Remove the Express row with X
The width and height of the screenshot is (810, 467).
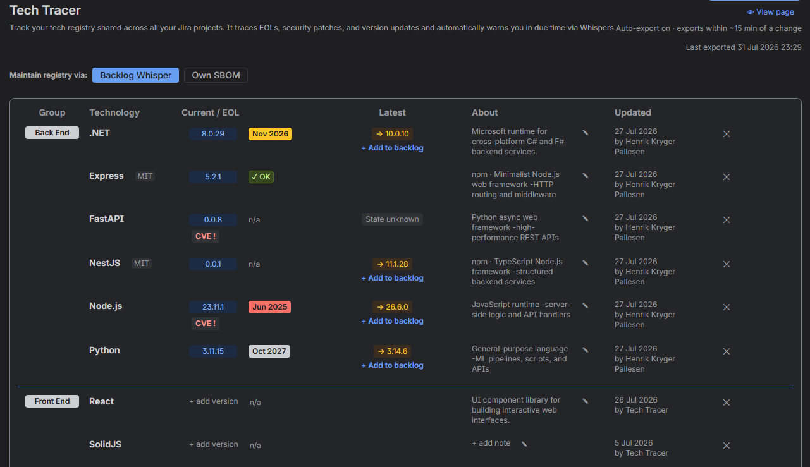[727, 177]
